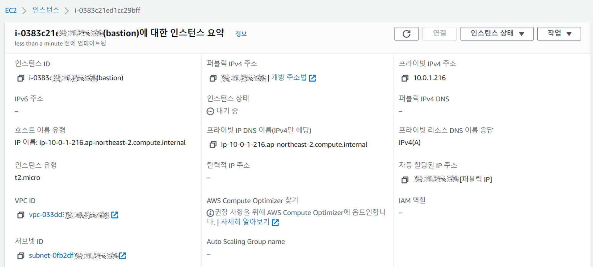Click the private IPv4 value 10.0.1.216
Image resolution: width=593 pixels, height=267 pixels.
pyautogui.click(x=429, y=78)
